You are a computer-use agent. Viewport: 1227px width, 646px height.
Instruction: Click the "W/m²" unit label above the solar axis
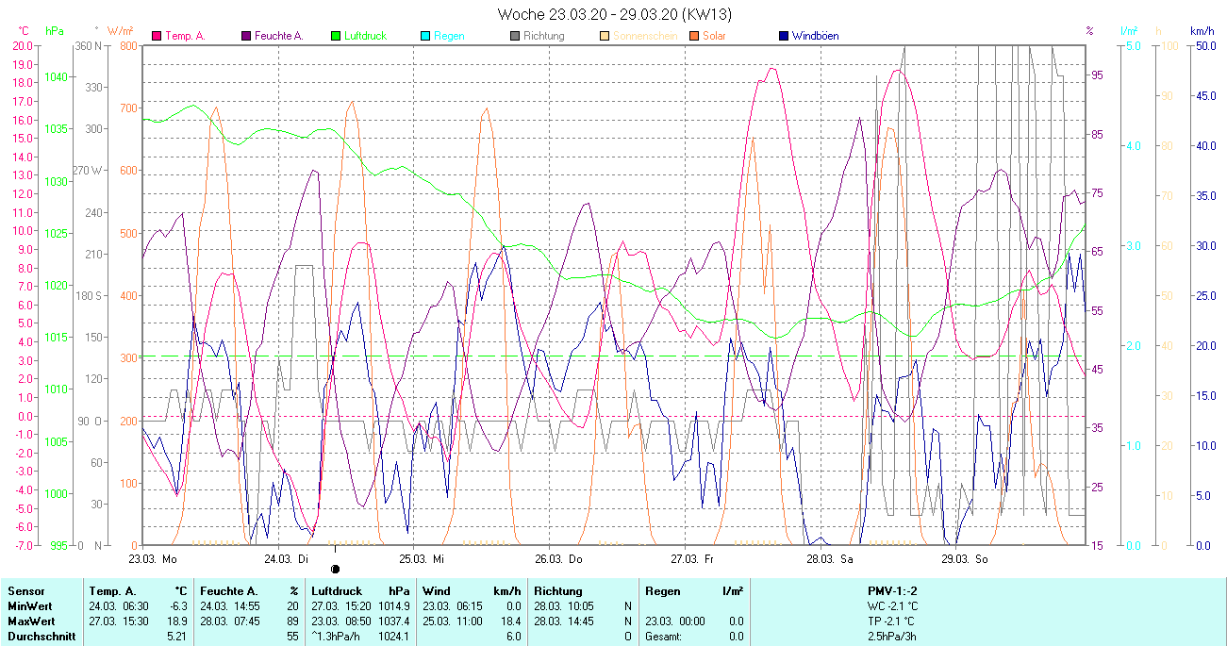(x=120, y=31)
